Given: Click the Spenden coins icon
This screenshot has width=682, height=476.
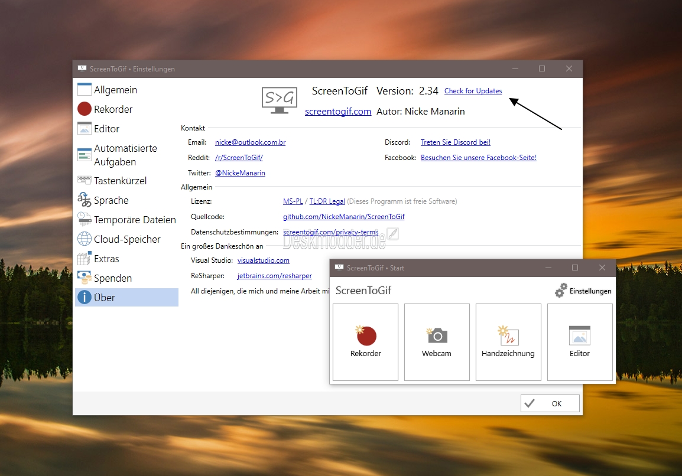Looking at the screenshot, I should (85, 278).
